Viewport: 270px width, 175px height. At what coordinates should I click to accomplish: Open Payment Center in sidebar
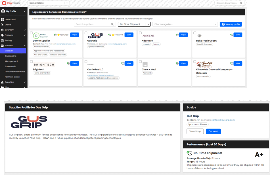(x=12, y=77)
